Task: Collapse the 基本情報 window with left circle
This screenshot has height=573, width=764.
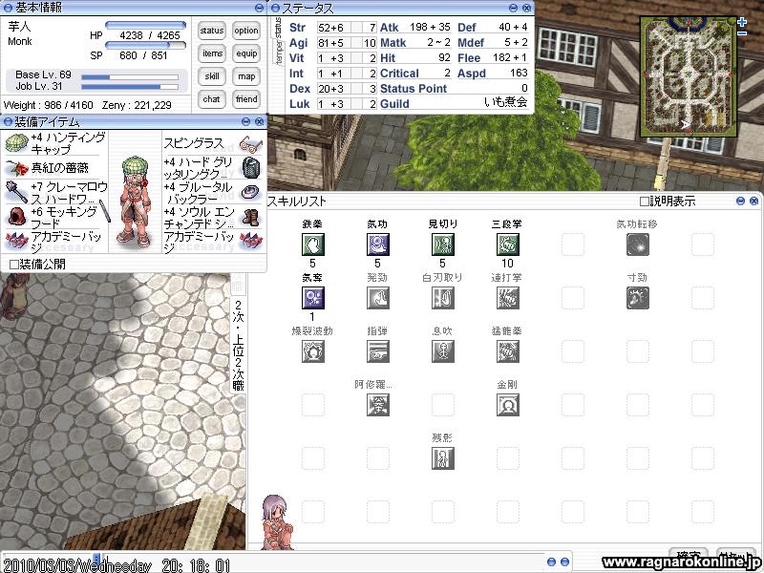Action: (x=8, y=8)
